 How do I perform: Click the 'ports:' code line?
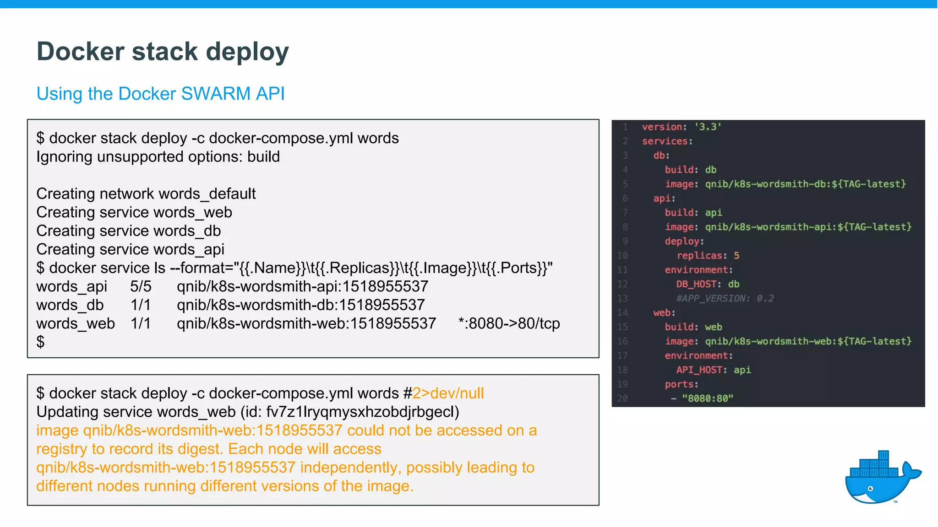pos(682,384)
